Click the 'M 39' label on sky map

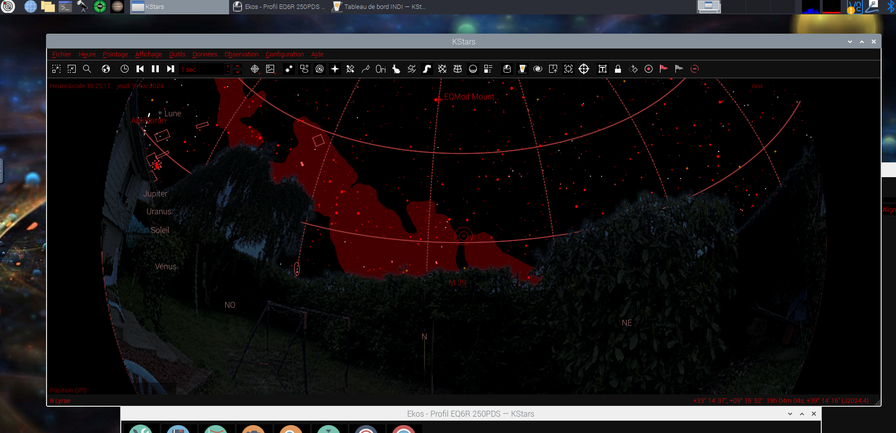457,283
